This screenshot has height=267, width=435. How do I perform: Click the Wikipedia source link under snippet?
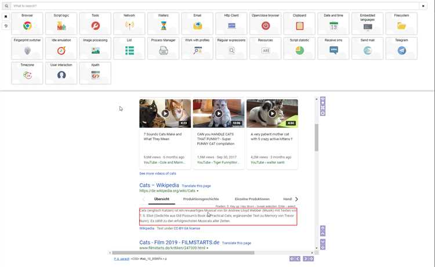coord(147,229)
